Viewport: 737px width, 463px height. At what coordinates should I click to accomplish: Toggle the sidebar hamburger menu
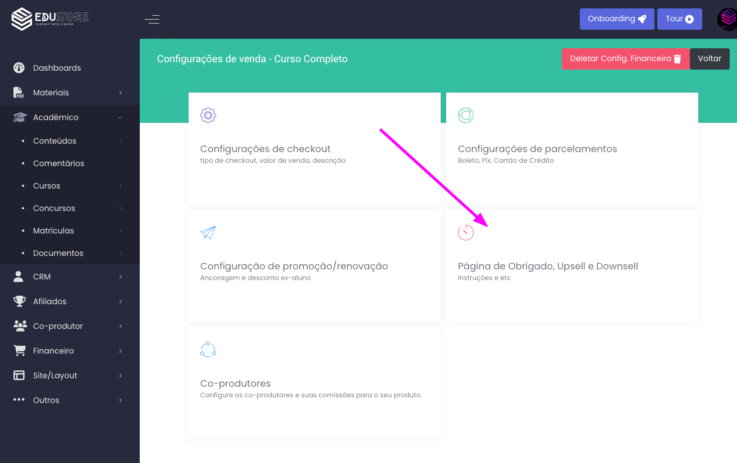click(x=152, y=20)
